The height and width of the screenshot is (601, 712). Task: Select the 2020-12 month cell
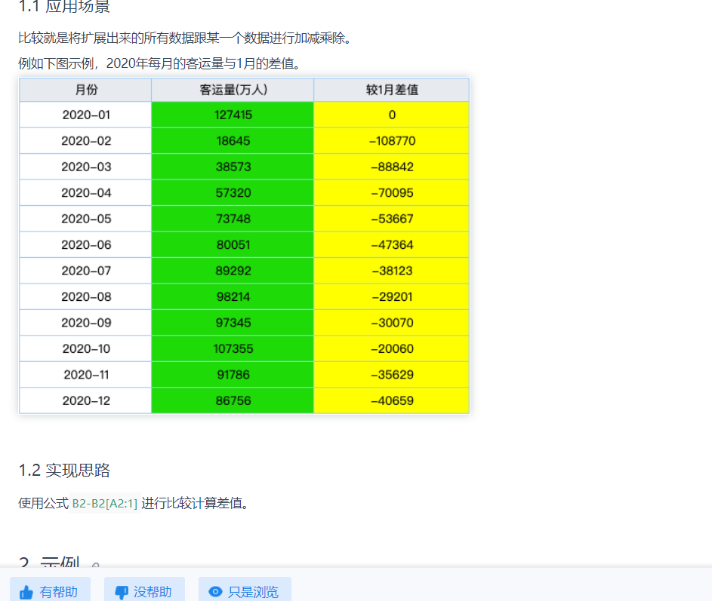coord(86,400)
